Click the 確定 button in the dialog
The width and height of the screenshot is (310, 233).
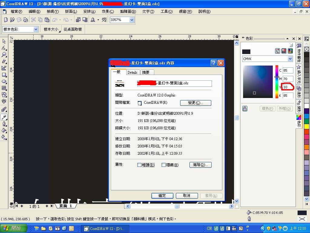pyautogui.click(x=162, y=196)
